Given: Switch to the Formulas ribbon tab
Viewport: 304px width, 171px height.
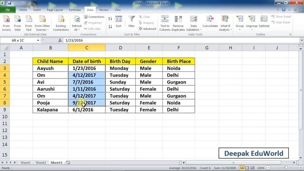Looking at the screenshot, I should (75, 9).
